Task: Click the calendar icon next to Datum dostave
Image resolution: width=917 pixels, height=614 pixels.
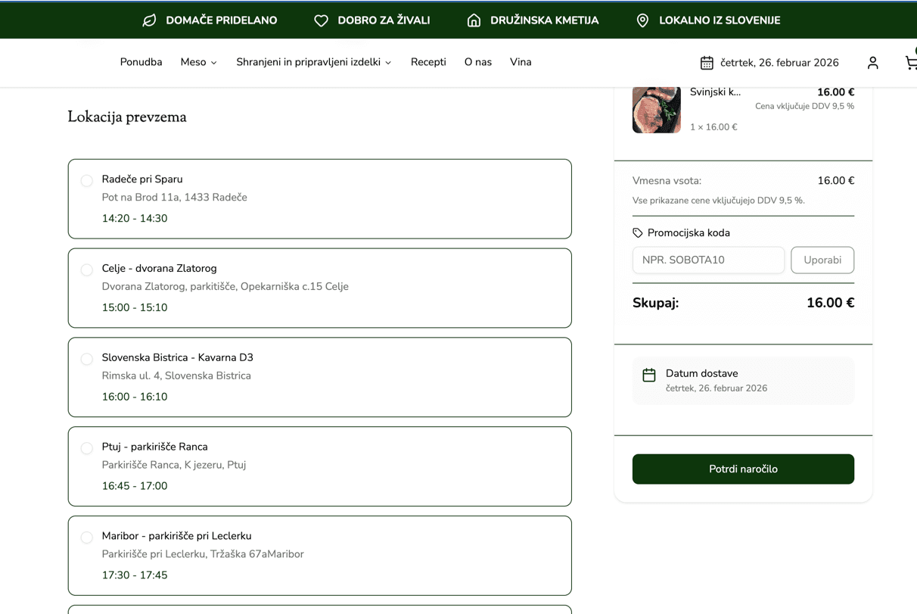Action: (x=649, y=376)
